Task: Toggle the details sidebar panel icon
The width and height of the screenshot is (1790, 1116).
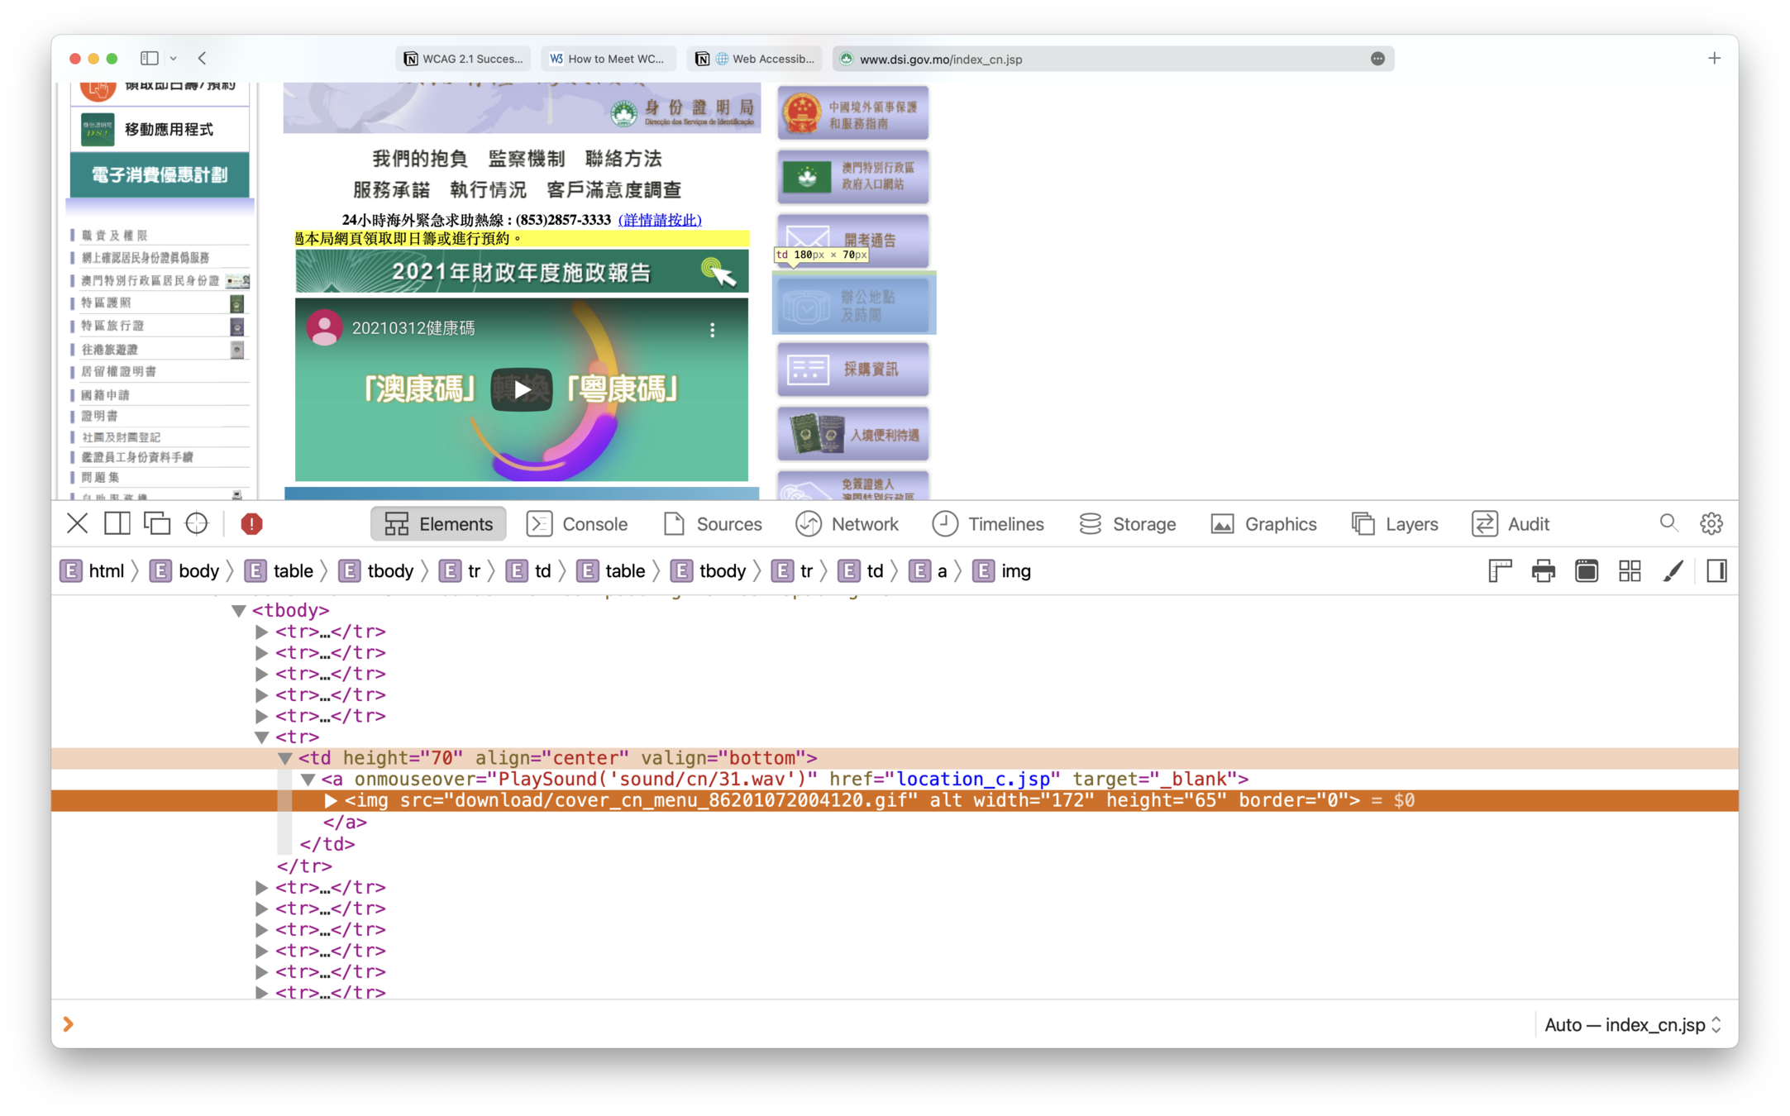Action: 1716,570
